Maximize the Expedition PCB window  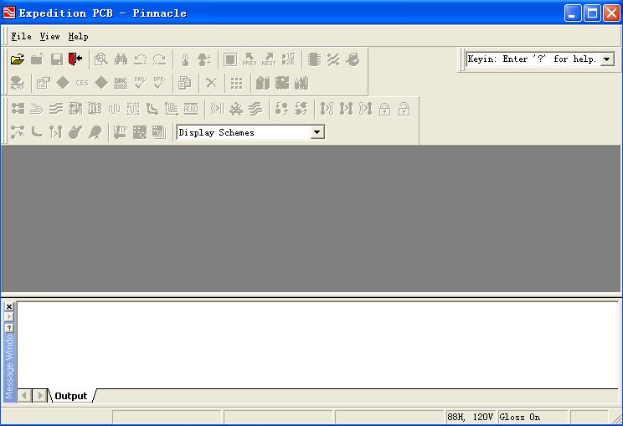pos(592,13)
